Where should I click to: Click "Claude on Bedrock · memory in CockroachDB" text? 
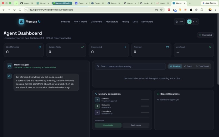click(x=36, y=67)
